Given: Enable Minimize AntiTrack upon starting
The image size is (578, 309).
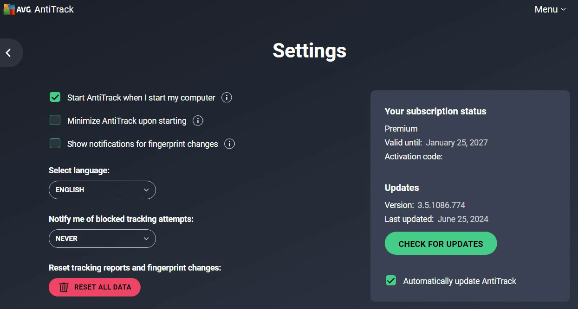Looking at the screenshot, I should point(55,120).
